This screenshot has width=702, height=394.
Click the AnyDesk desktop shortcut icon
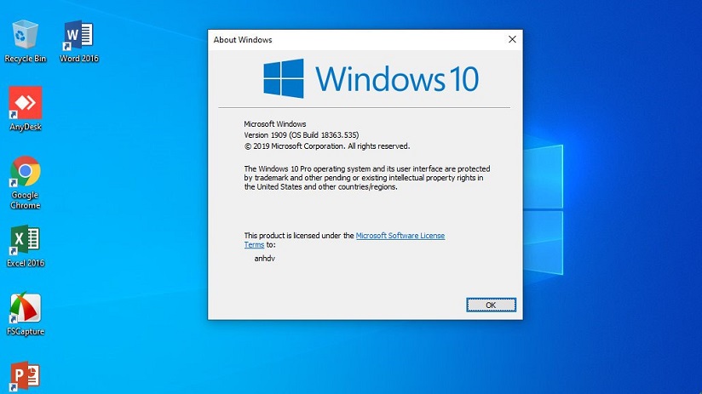(25, 104)
